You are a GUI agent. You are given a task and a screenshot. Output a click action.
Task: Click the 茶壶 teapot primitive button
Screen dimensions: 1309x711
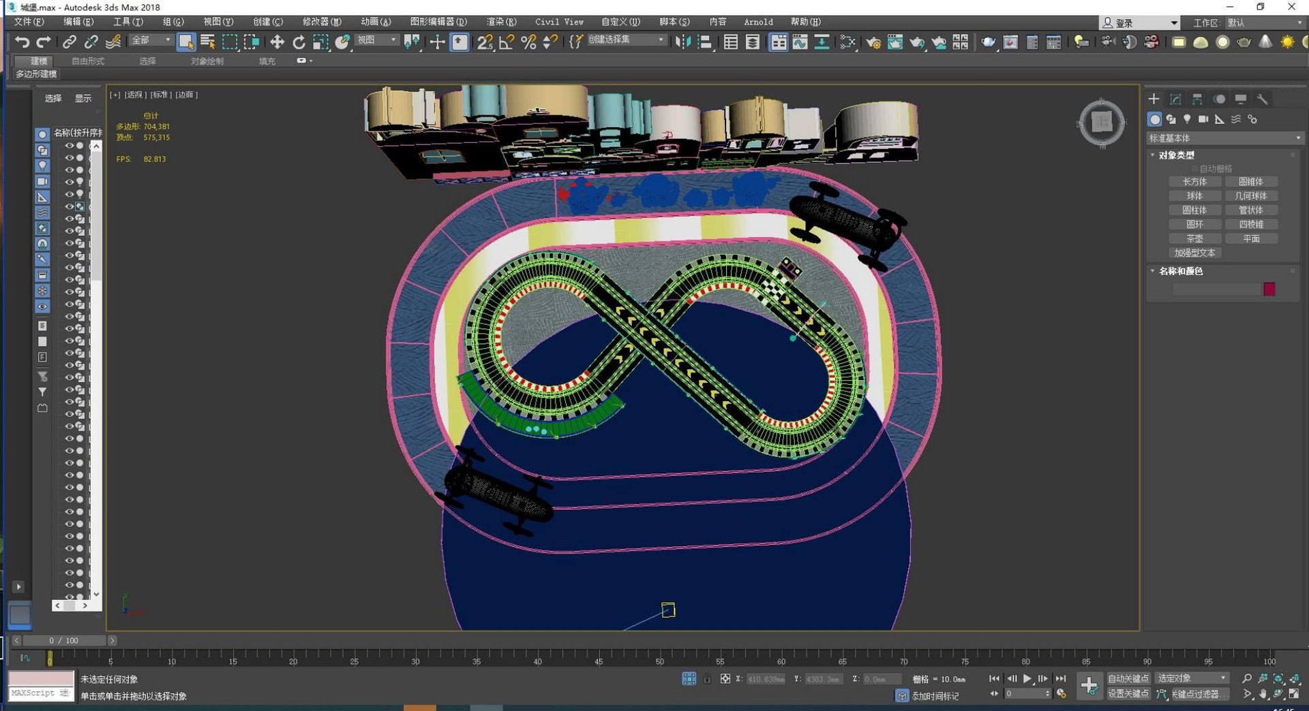coord(1194,239)
